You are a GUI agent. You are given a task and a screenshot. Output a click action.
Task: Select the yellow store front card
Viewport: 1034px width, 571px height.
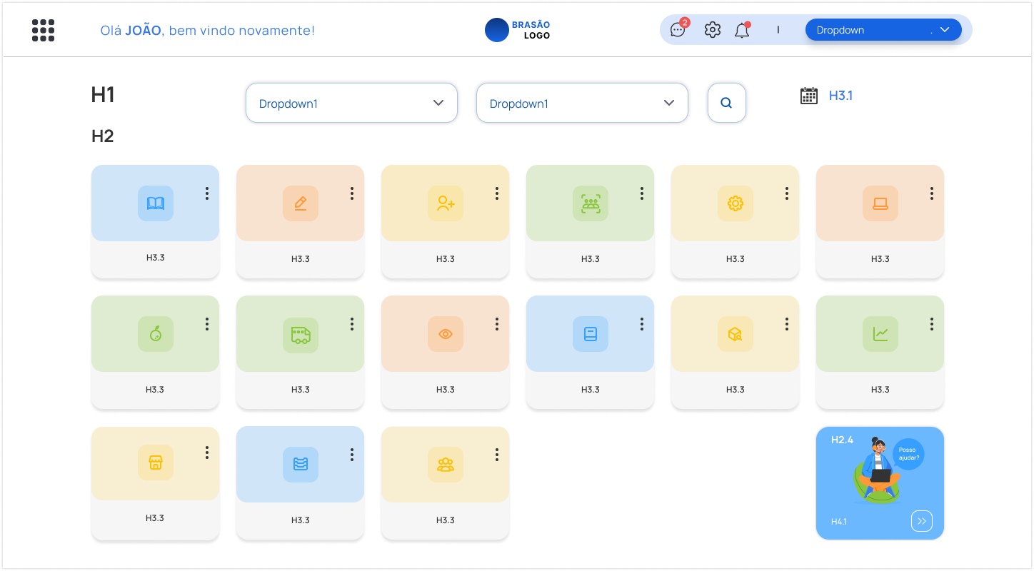point(156,464)
